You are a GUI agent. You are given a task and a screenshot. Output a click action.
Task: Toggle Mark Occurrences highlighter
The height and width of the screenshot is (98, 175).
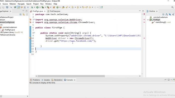[19, 7]
